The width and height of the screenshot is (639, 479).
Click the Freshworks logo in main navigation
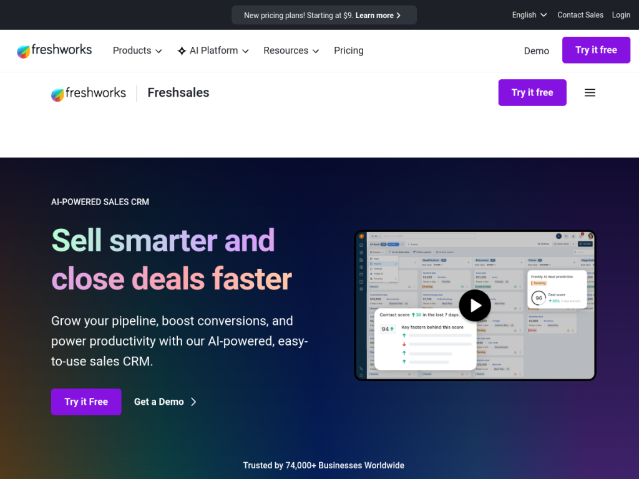(54, 51)
